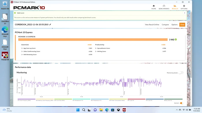Edit result name with pencil icon
This screenshot has width=202, height=113.
tap(50, 24)
